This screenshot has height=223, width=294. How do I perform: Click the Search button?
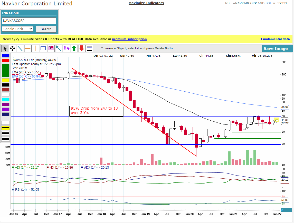[46, 29]
